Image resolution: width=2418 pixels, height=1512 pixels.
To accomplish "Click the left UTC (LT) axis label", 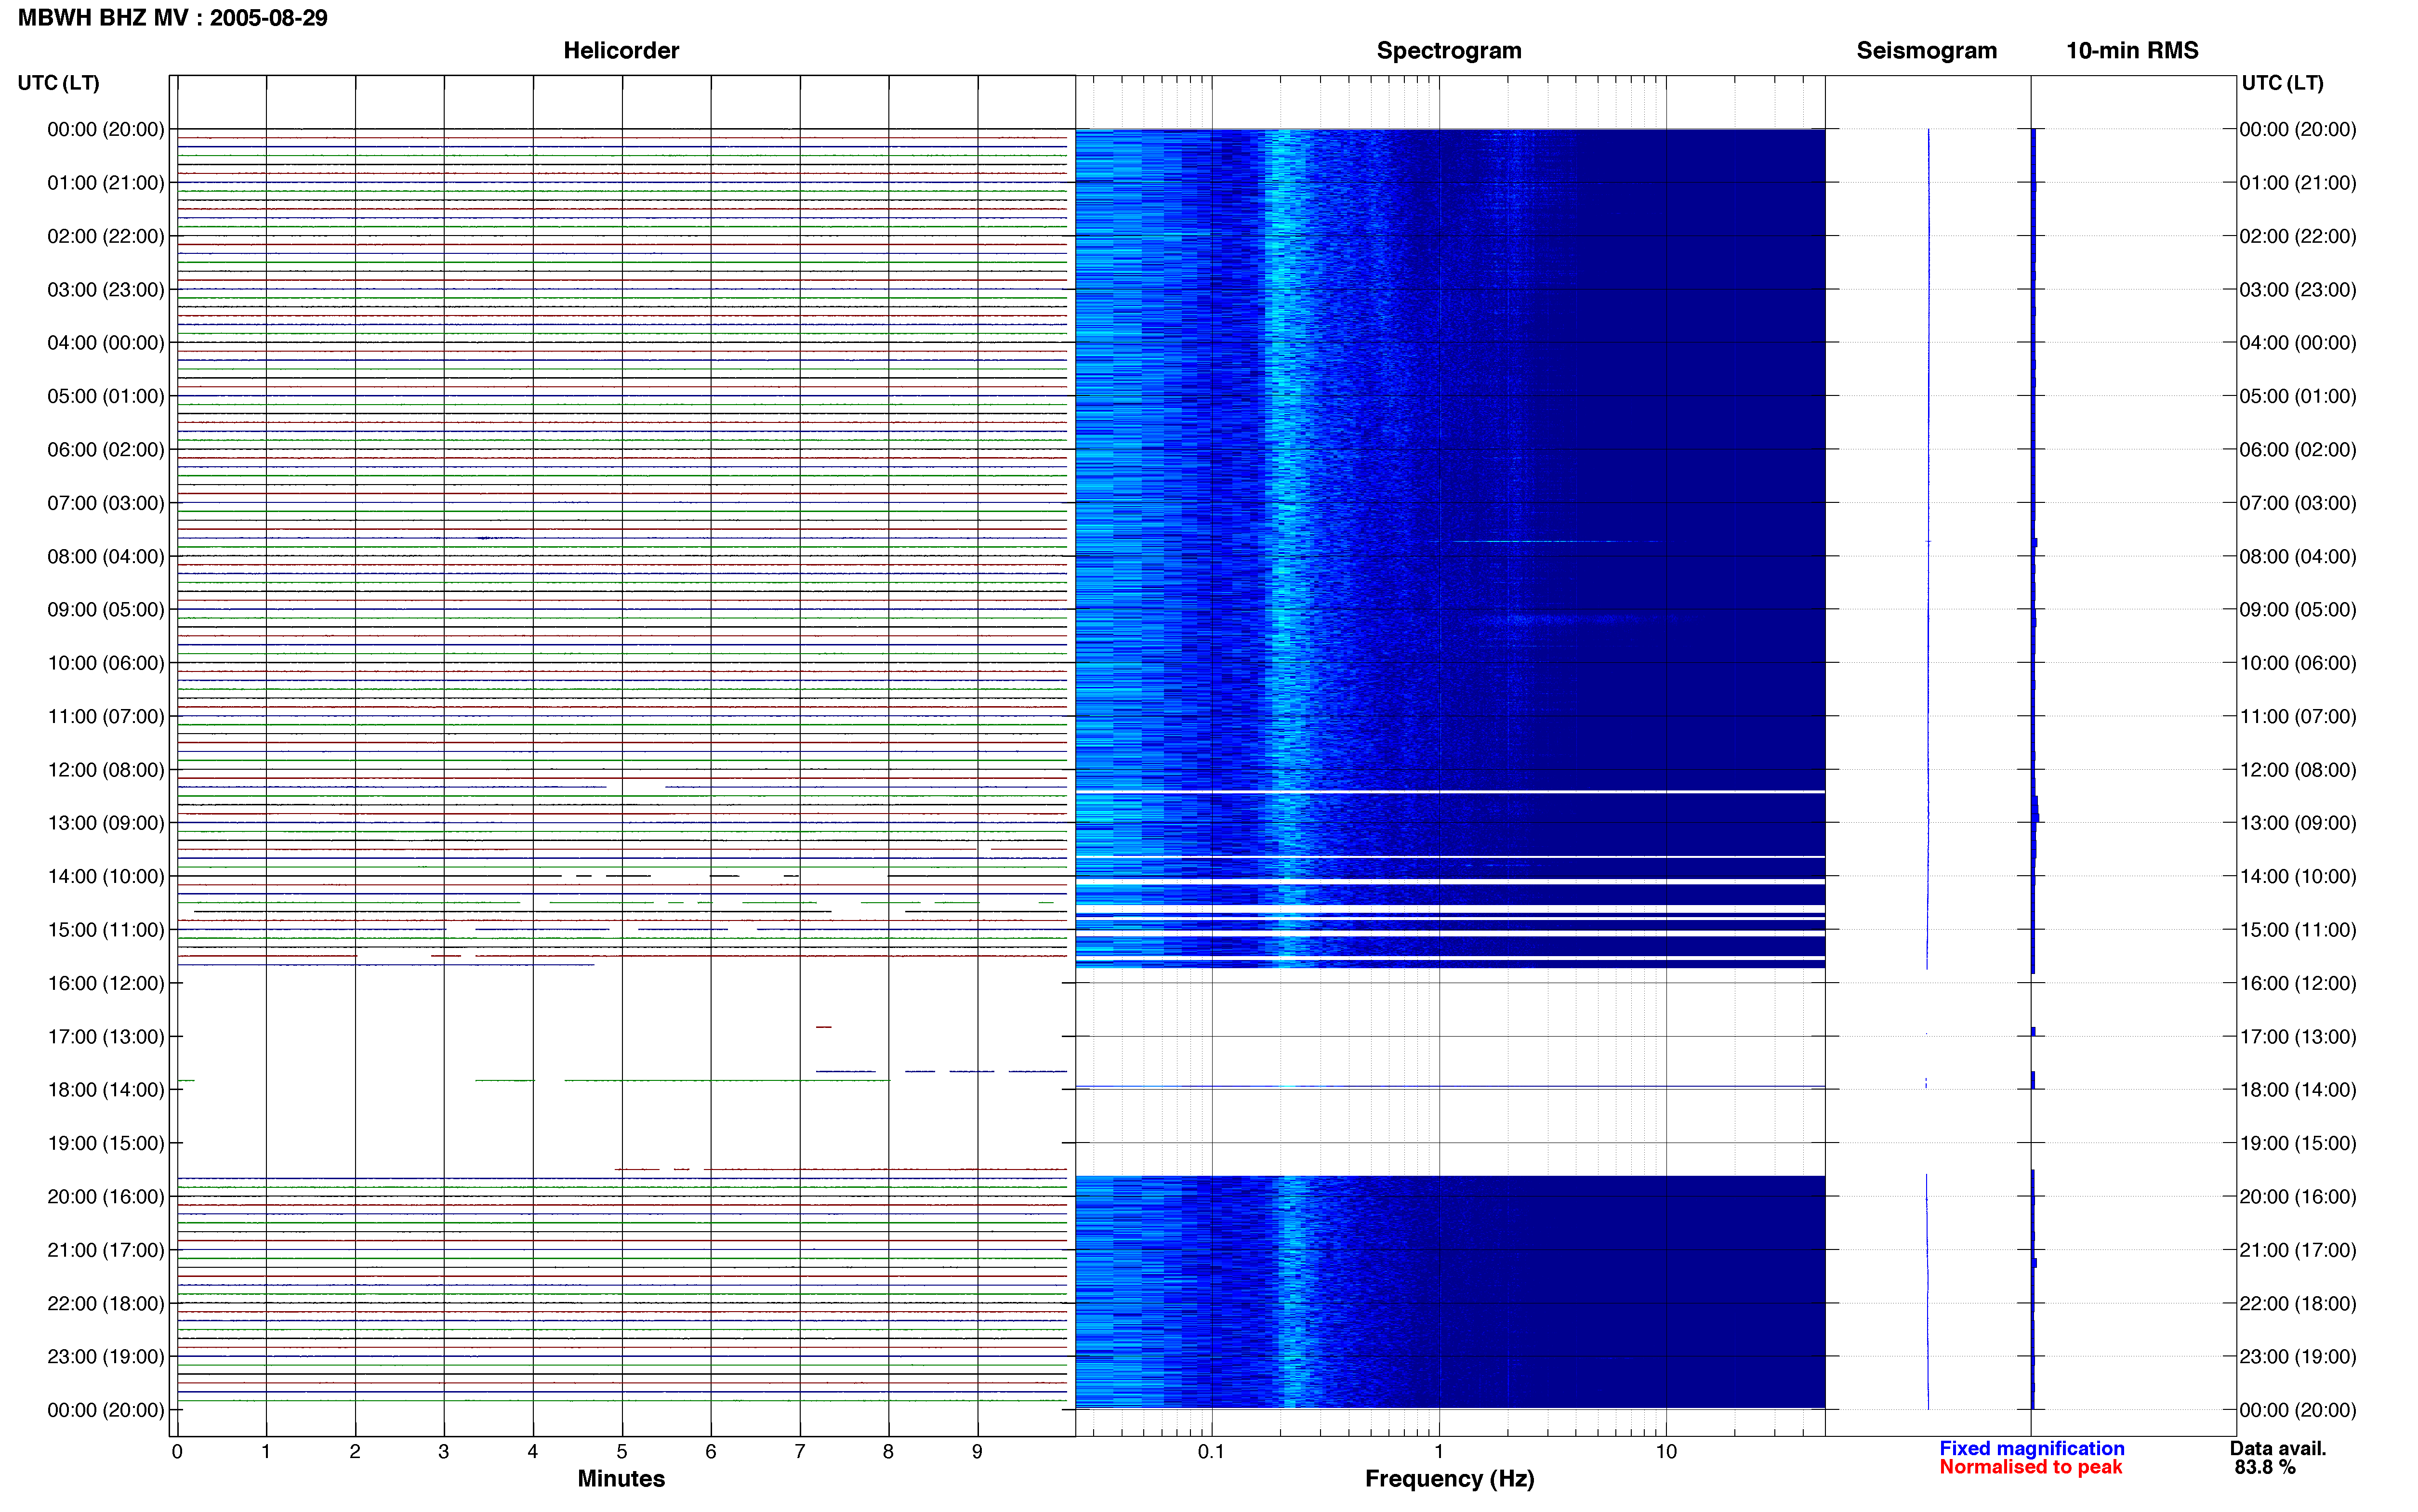I will pos(58,83).
